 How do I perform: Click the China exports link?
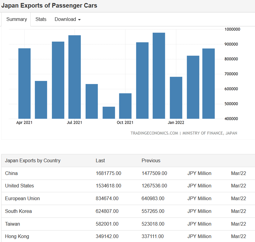(x=12, y=173)
